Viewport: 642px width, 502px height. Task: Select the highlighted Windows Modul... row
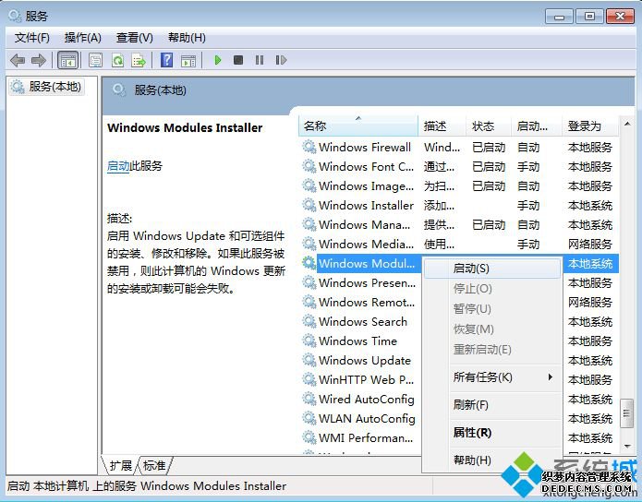[x=367, y=264]
